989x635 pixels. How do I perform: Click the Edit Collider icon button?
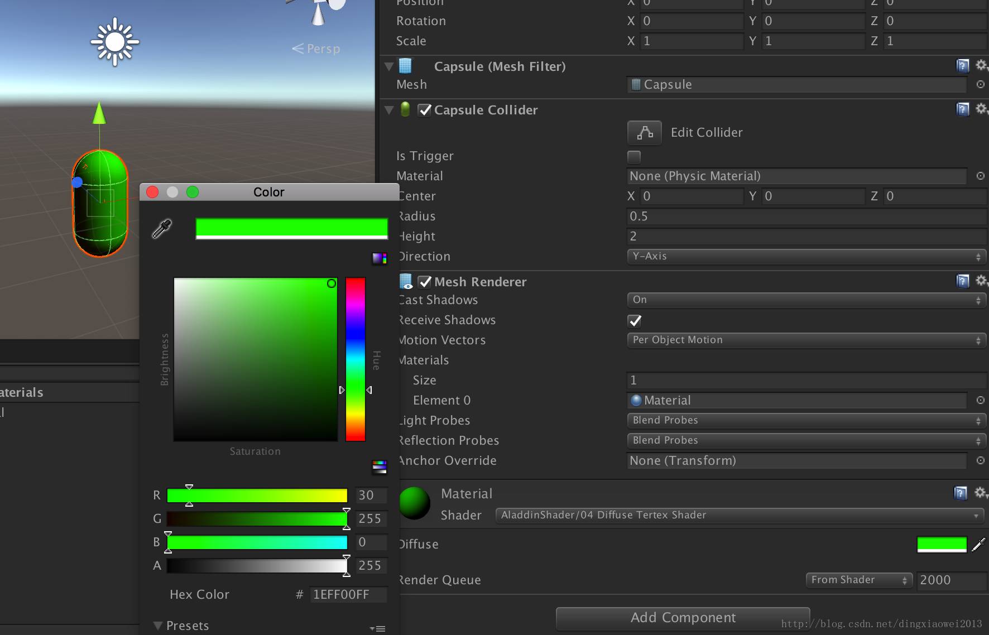pyautogui.click(x=645, y=133)
